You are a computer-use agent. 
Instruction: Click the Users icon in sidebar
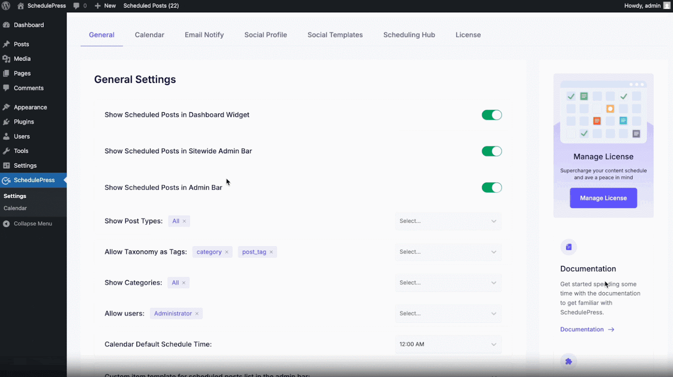coord(6,136)
